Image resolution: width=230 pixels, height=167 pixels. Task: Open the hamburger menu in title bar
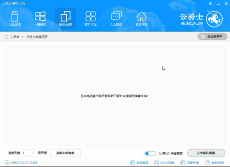point(210,3)
